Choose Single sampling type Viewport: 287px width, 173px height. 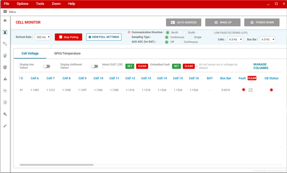pyautogui.click(x=191, y=37)
